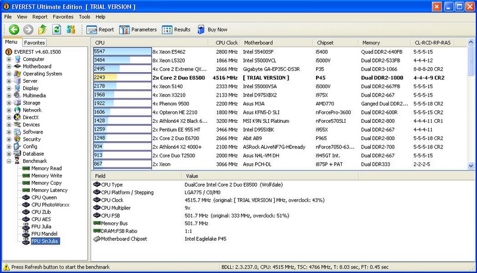This screenshot has height=273, width=477.
Task: Select the FPU Julia benchmark icon
Action: click(26, 227)
